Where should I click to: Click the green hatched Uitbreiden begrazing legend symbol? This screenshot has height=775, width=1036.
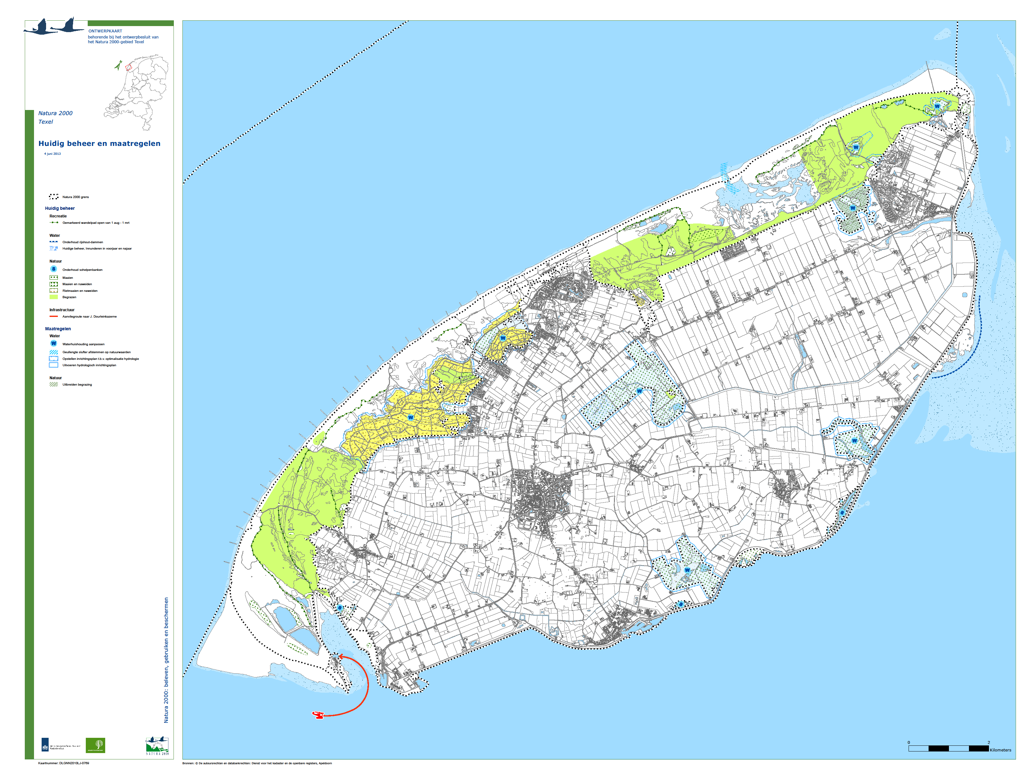pyautogui.click(x=54, y=384)
